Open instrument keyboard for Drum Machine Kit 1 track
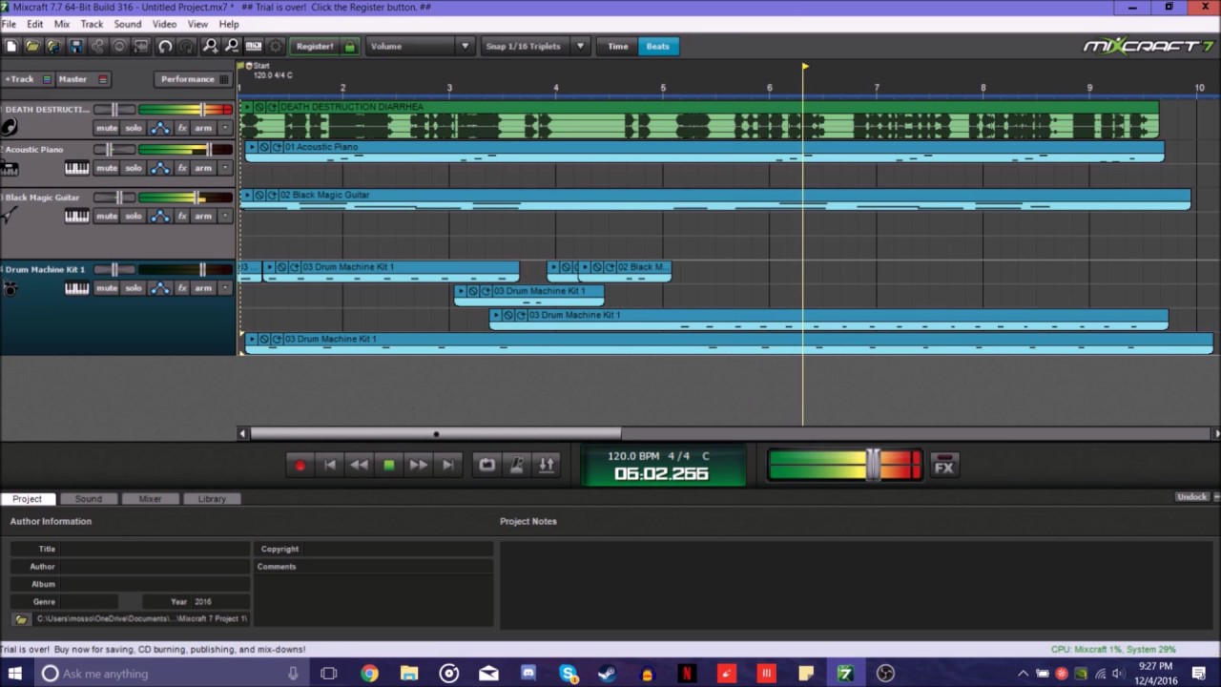 [x=76, y=288]
